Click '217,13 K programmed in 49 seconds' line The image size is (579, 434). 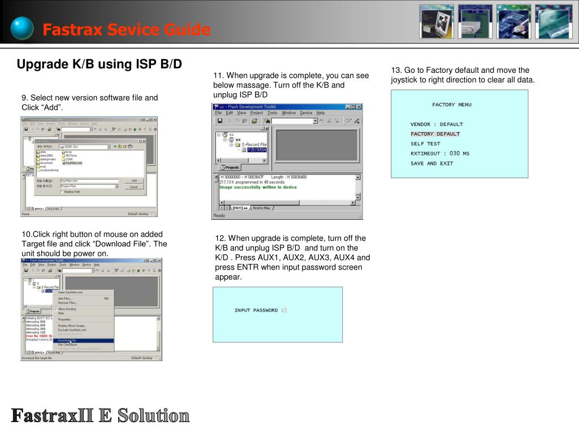[252, 182]
